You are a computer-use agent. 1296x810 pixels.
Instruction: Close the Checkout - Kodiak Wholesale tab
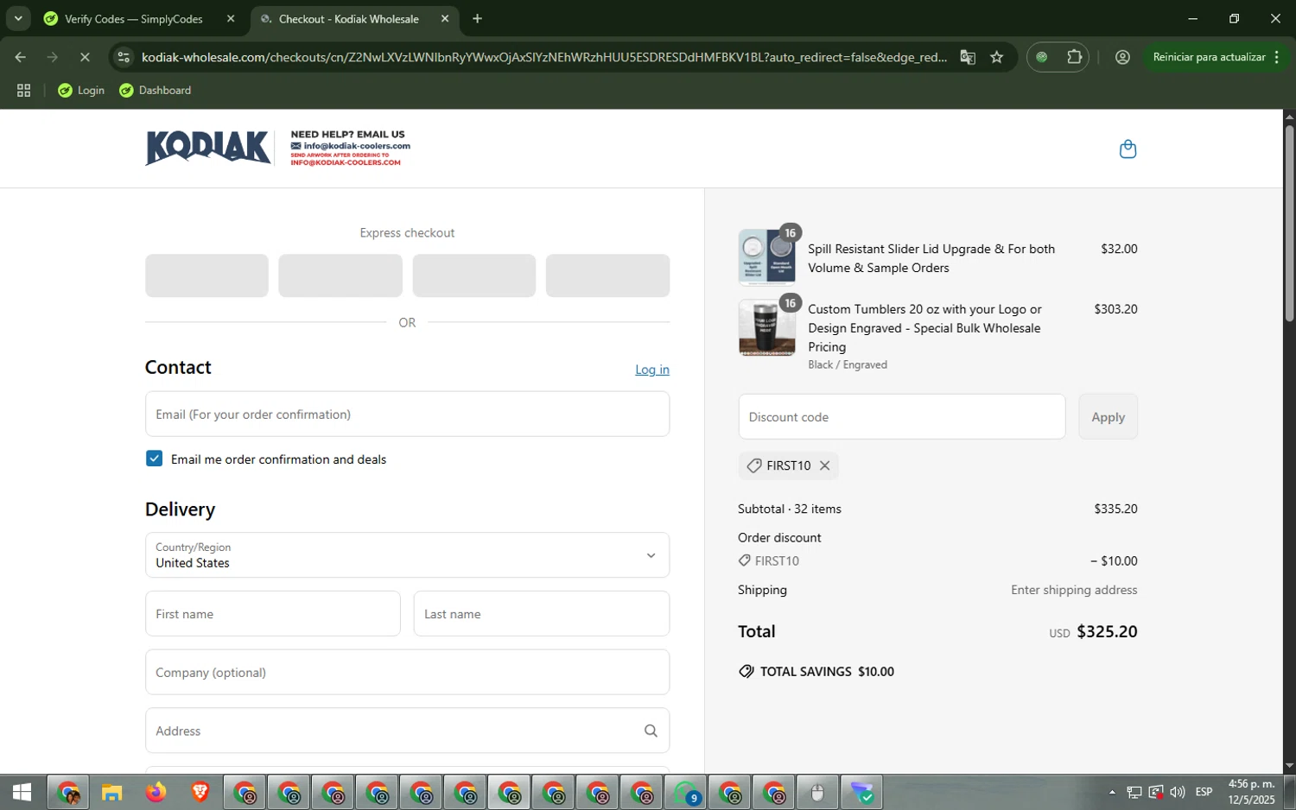pos(445,18)
